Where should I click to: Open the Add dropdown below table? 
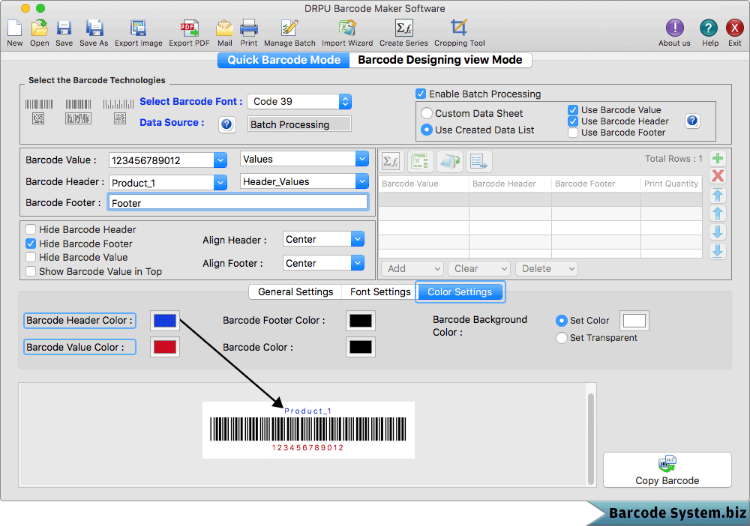(x=412, y=268)
